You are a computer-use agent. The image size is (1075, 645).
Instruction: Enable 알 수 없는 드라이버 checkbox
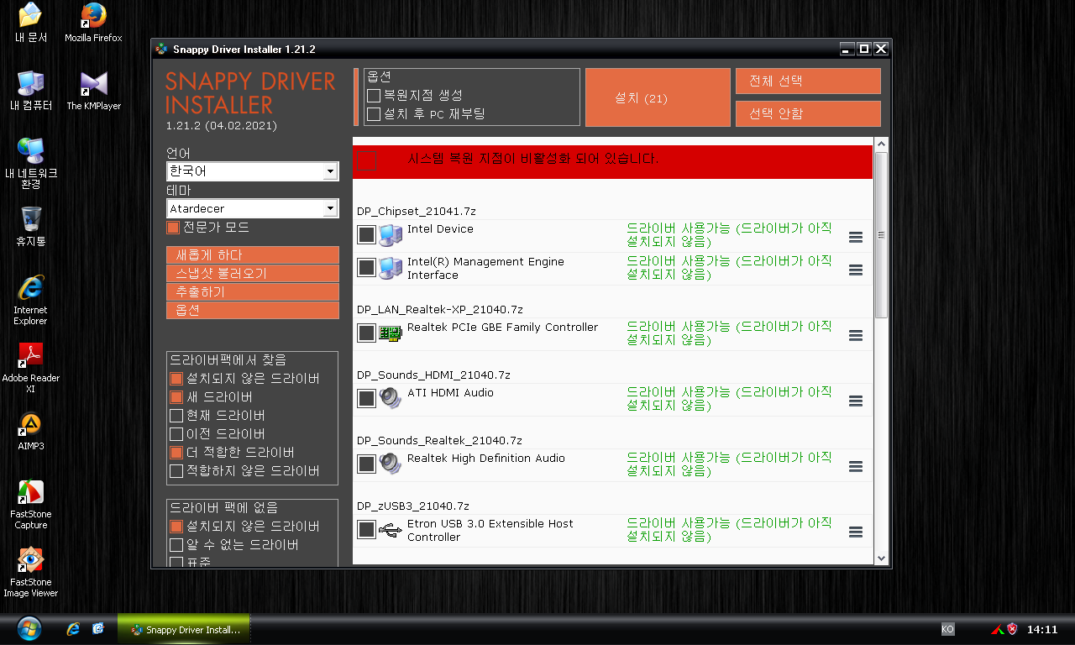click(x=176, y=545)
